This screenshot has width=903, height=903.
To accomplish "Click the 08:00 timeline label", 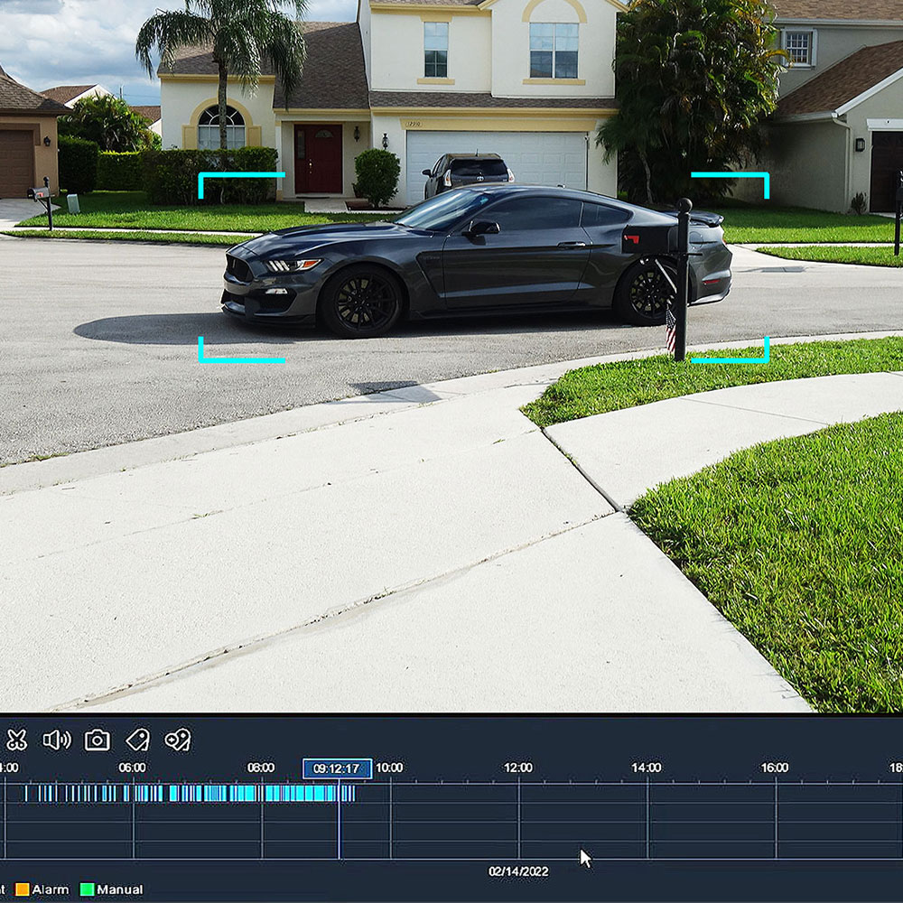I will pyautogui.click(x=261, y=768).
